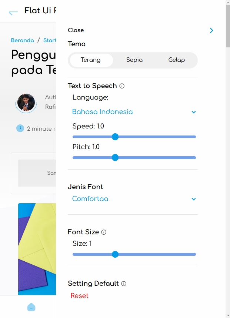Click Reset under Setting Default
The width and height of the screenshot is (230, 318).
[x=80, y=296]
